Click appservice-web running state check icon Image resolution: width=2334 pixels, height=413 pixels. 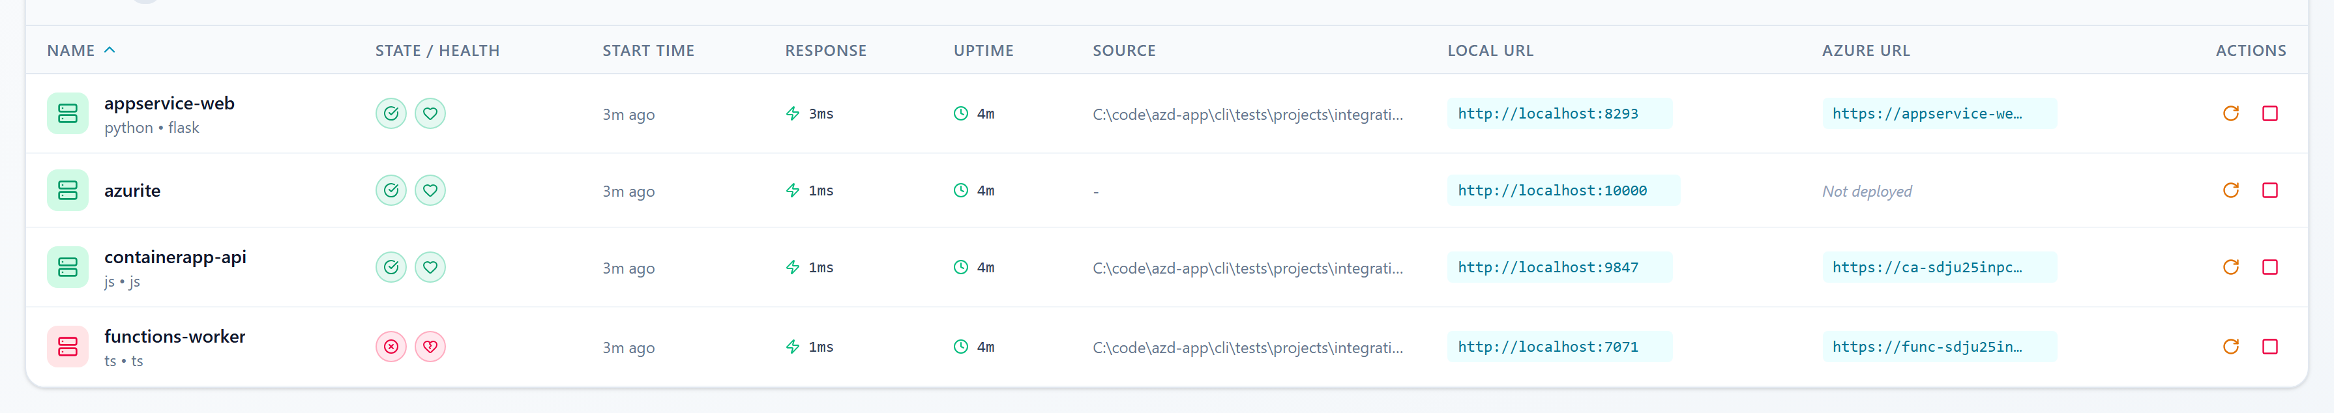pyautogui.click(x=391, y=113)
